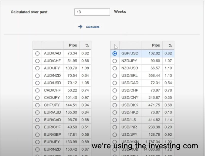Click the % header in right table
This screenshot has height=156, width=205.
pos(170,45)
